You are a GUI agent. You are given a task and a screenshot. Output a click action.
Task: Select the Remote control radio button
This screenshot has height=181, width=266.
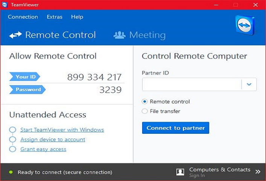click(x=144, y=102)
